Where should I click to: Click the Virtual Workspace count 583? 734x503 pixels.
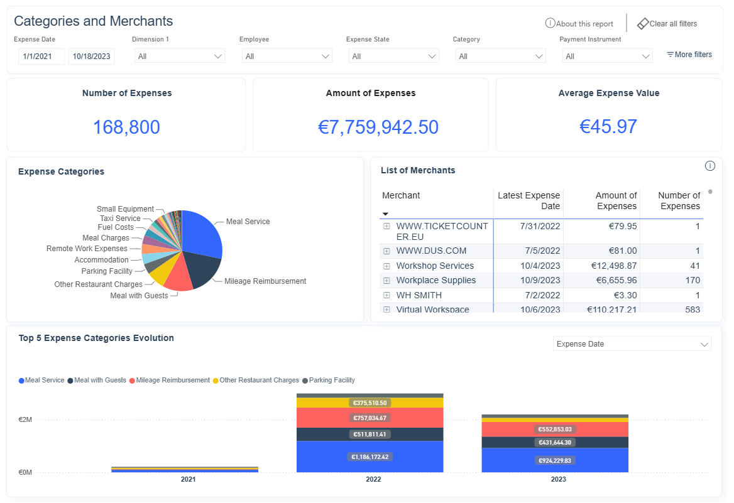click(x=693, y=310)
